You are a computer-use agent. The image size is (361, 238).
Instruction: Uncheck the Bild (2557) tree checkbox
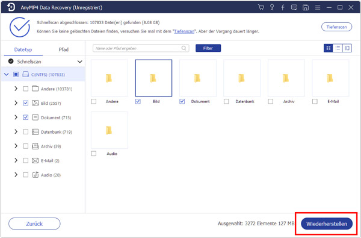25,103
